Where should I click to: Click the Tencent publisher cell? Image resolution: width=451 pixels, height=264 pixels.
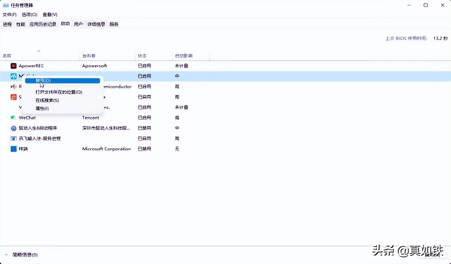(91, 118)
